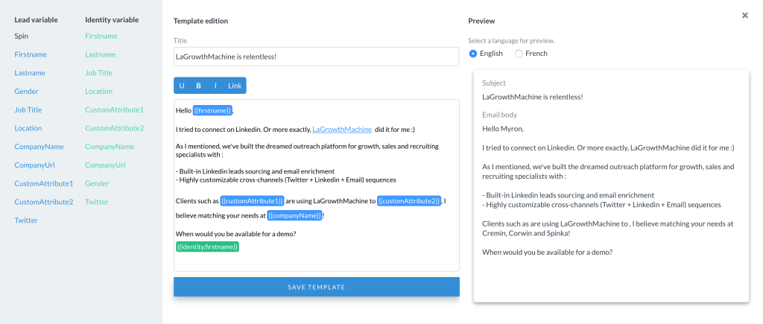Insert the lead Firstname variable
The image size is (763, 324).
(30, 54)
